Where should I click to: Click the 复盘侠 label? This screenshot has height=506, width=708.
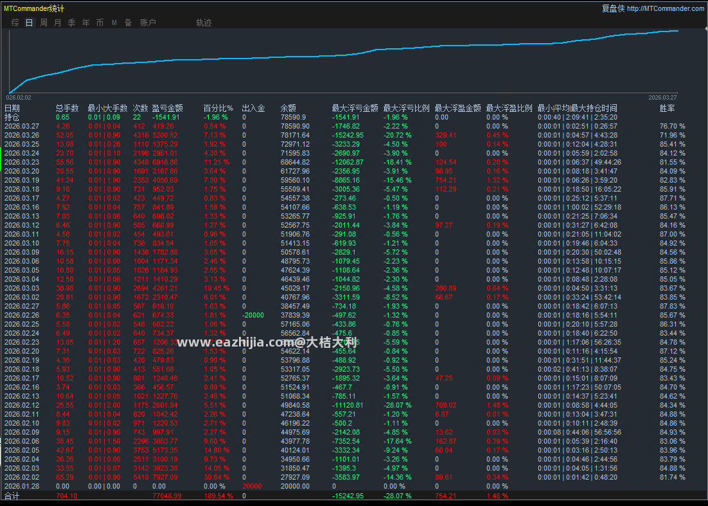coord(613,8)
